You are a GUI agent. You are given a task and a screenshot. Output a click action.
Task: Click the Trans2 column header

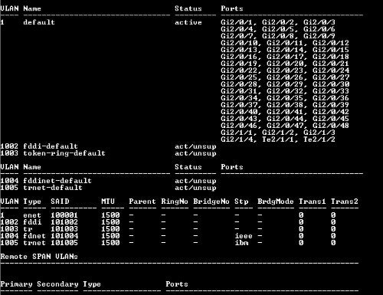pos(345,202)
